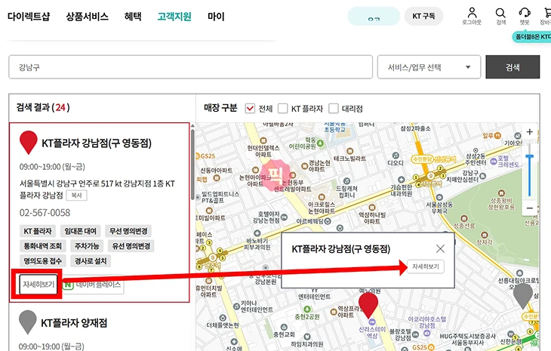Click the 주차가능 tag
The image size is (551, 351).
87,246
